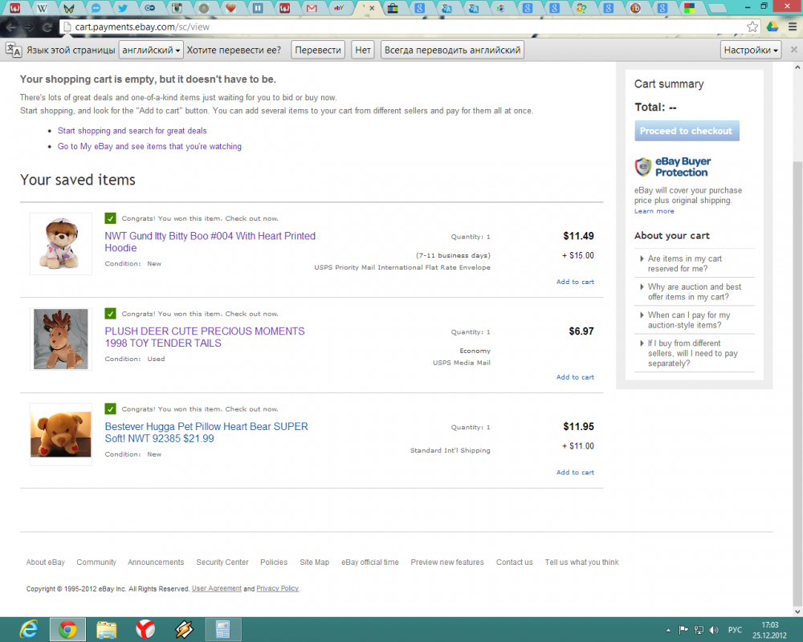Close the current cart tab

[372, 8]
